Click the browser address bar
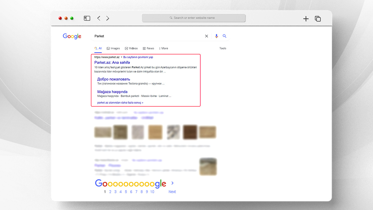Image resolution: width=373 pixels, height=210 pixels. [x=193, y=18]
